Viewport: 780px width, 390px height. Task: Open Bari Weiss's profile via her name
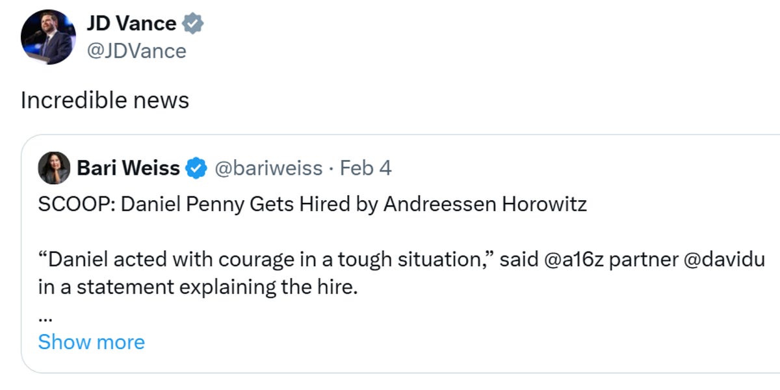129,167
